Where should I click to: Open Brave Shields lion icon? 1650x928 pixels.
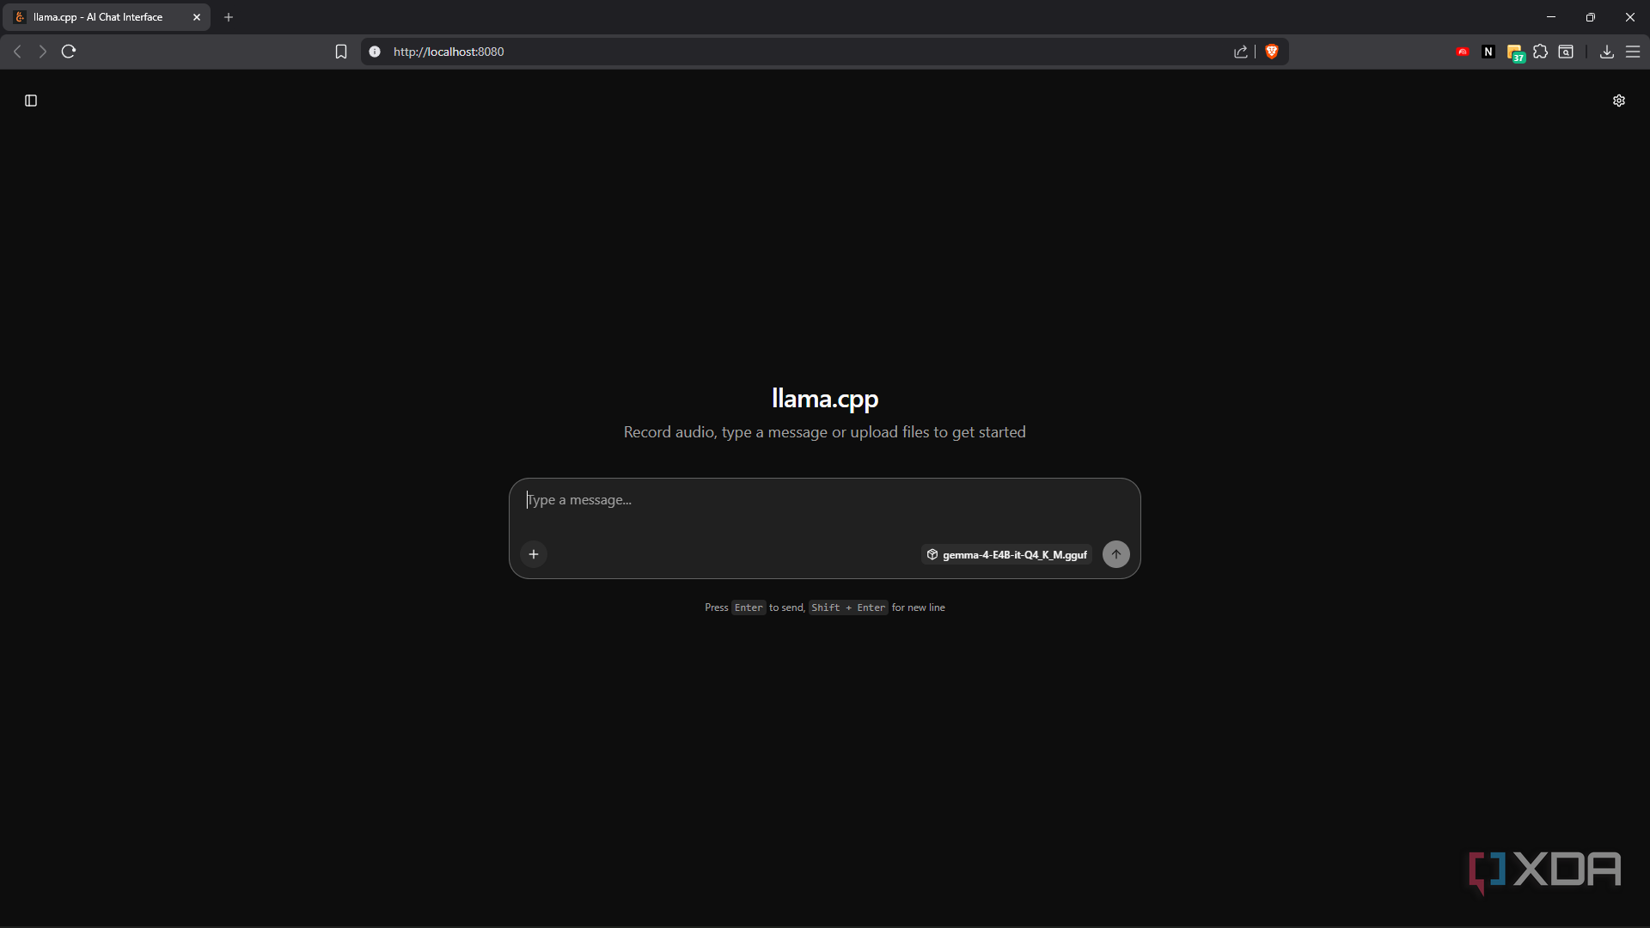tap(1272, 52)
